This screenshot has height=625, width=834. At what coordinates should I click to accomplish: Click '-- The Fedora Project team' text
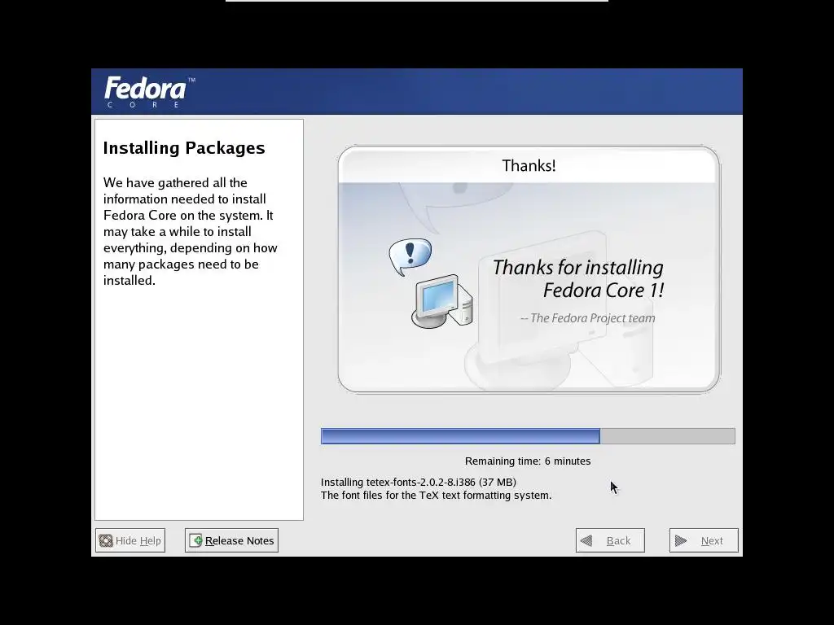[x=588, y=318]
